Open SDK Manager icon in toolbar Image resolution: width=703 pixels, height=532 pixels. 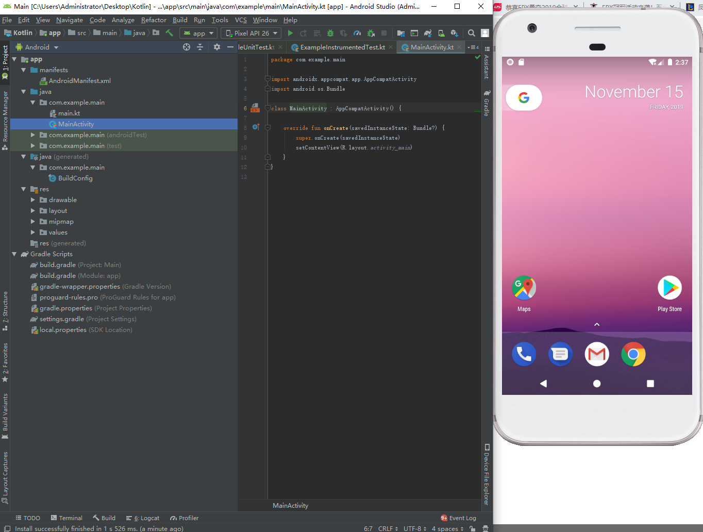[x=455, y=33]
